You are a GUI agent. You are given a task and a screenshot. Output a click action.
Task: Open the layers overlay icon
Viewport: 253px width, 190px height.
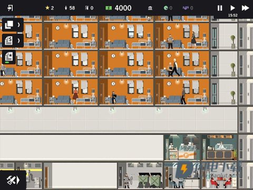point(9,25)
